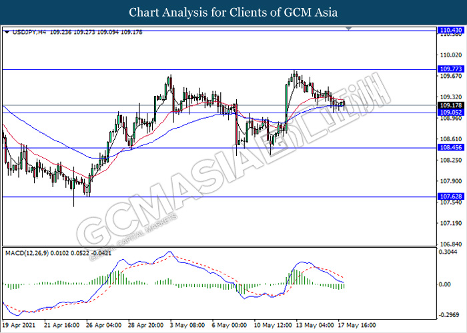Click the 28 Apr 20:00 date label

(145, 325)
